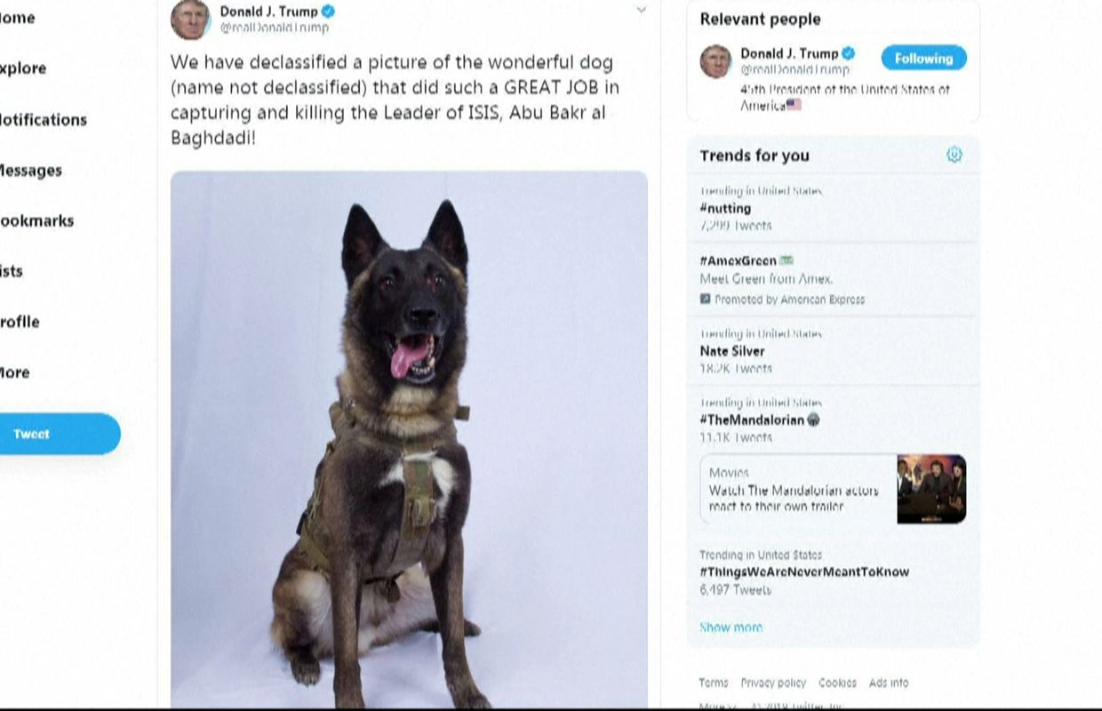Image resolution: width=1102 pixels, height=711 pixels.
Task: Click the avatar in Relevant people
Action: (716, 61)
